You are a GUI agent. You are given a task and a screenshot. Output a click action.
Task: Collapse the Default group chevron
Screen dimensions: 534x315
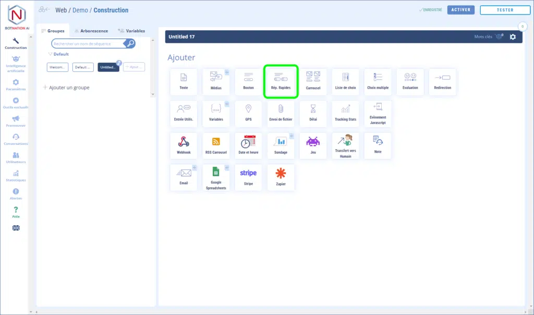point(50,54)
